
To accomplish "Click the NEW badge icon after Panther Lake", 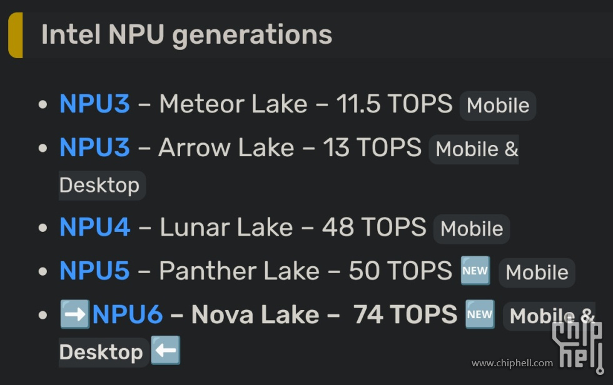I will 475,271.
